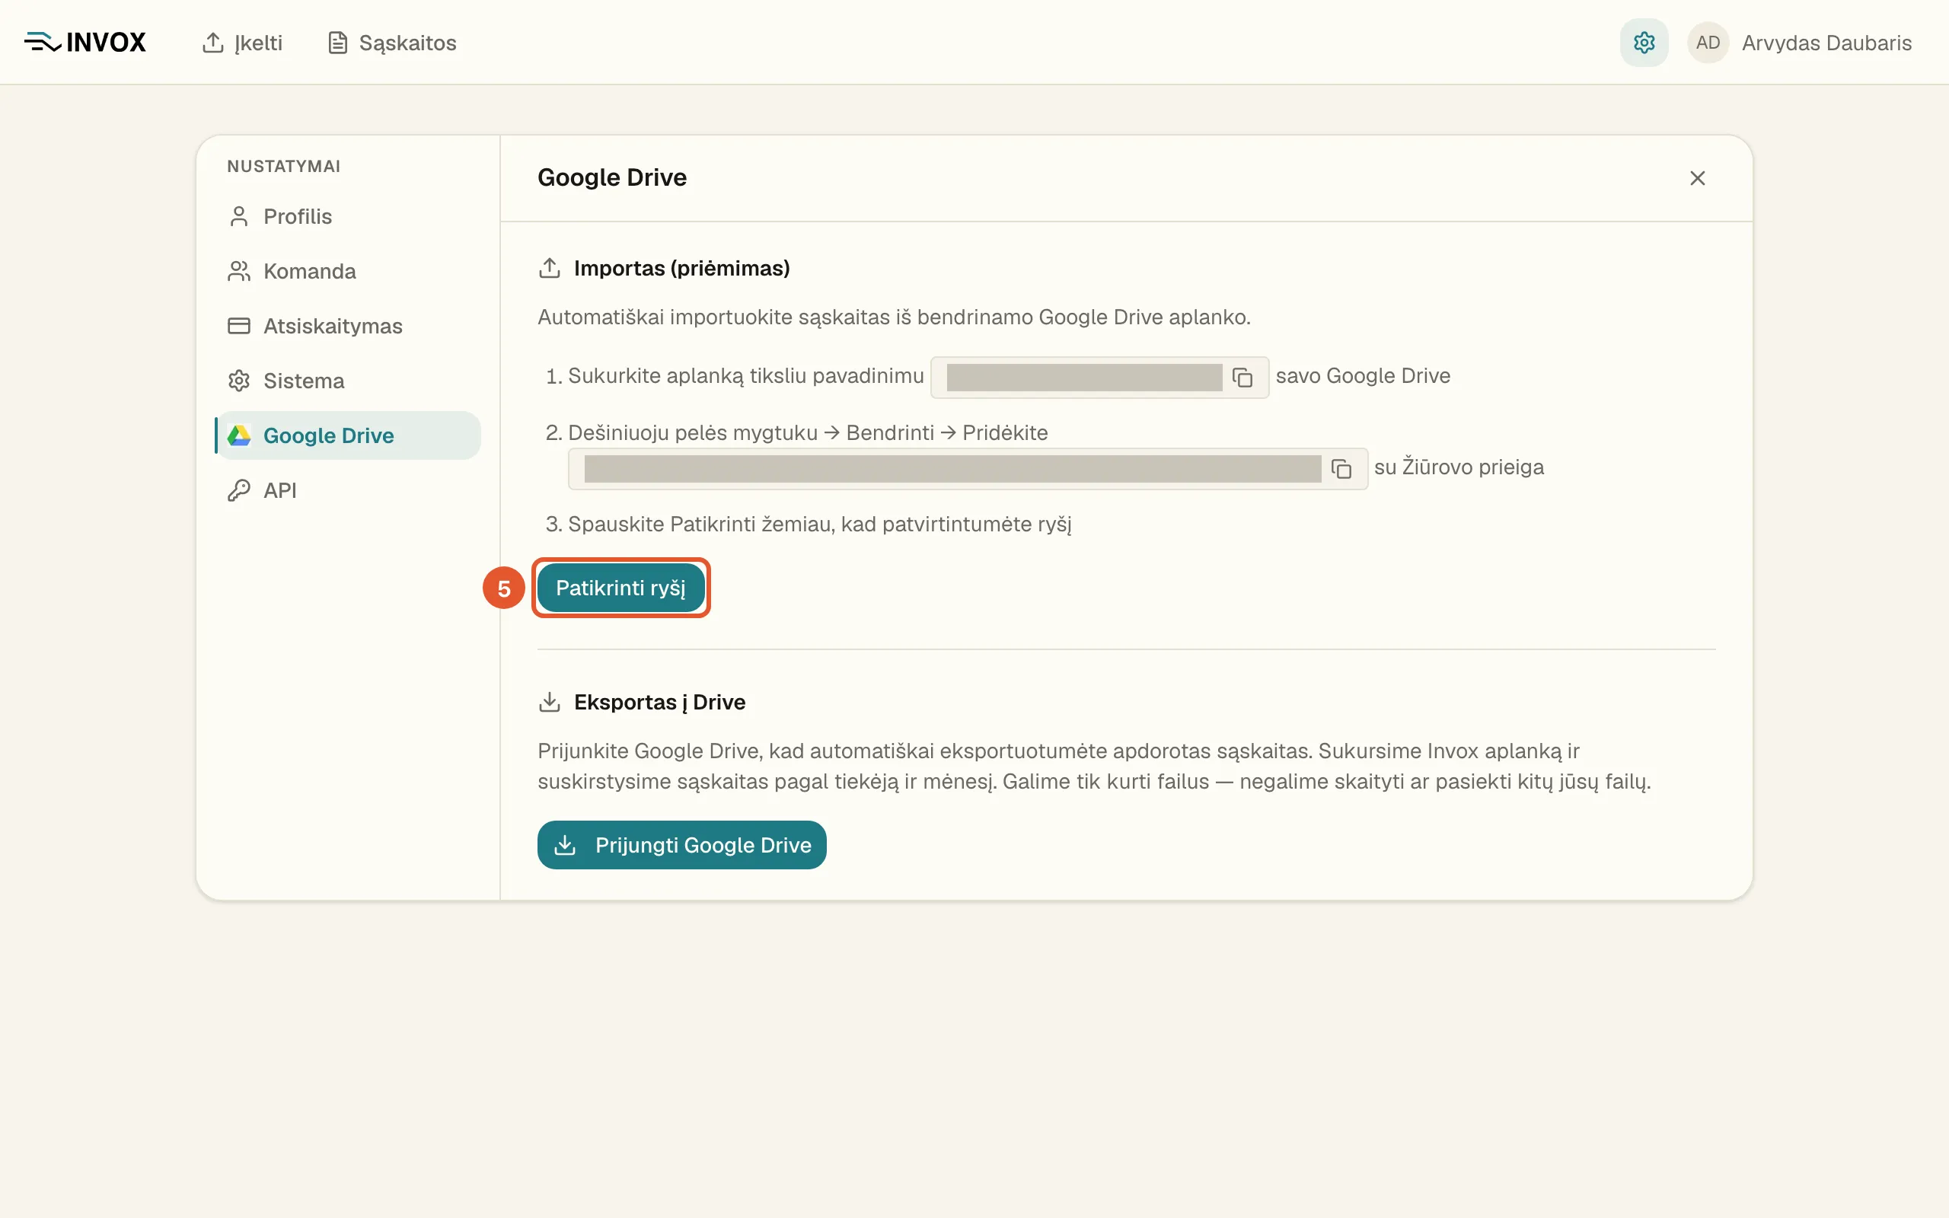Click text 'Spauskite Patikrinti žemiau, kad patvirtintumėte ryšį'

pyautogui.click(x=820, y=525)
